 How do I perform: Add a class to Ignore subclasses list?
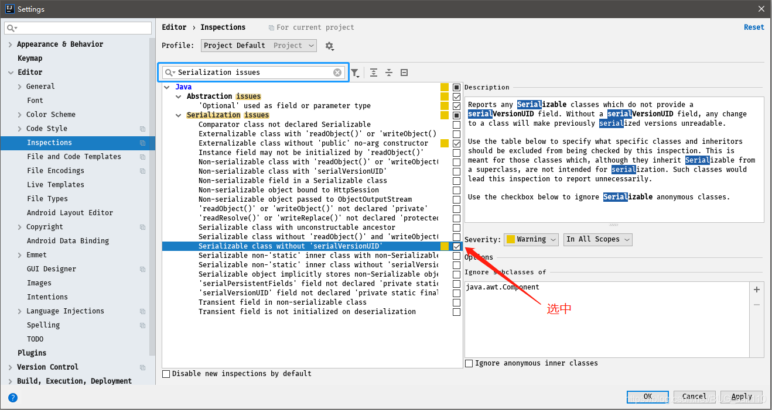(757, 289)
